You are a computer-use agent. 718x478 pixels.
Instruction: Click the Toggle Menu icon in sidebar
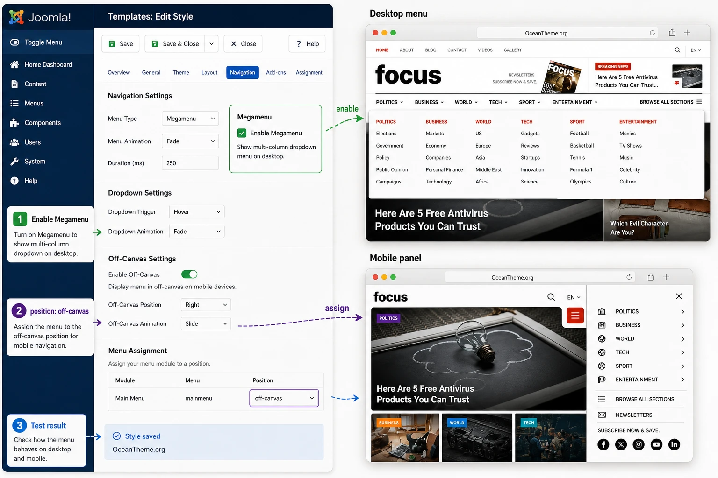point(14,42)
